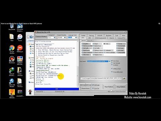Viewport: 161px width, 121px height.
Task: Switch to the CDMA/Qualcomm/LG tab
Action: [x=100, y=38]
